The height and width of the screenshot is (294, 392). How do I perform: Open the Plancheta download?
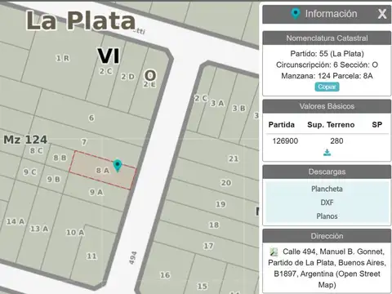pyautogui.click(x=327, y=189)
